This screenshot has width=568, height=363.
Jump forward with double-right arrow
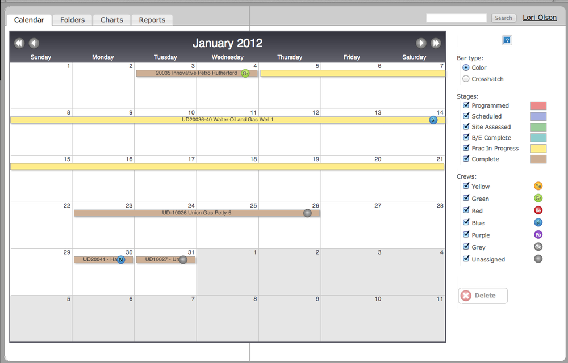436,43
